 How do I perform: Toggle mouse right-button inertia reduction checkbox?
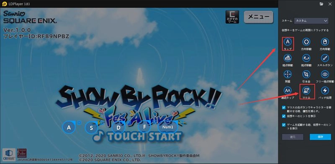[x=283, y=107]
